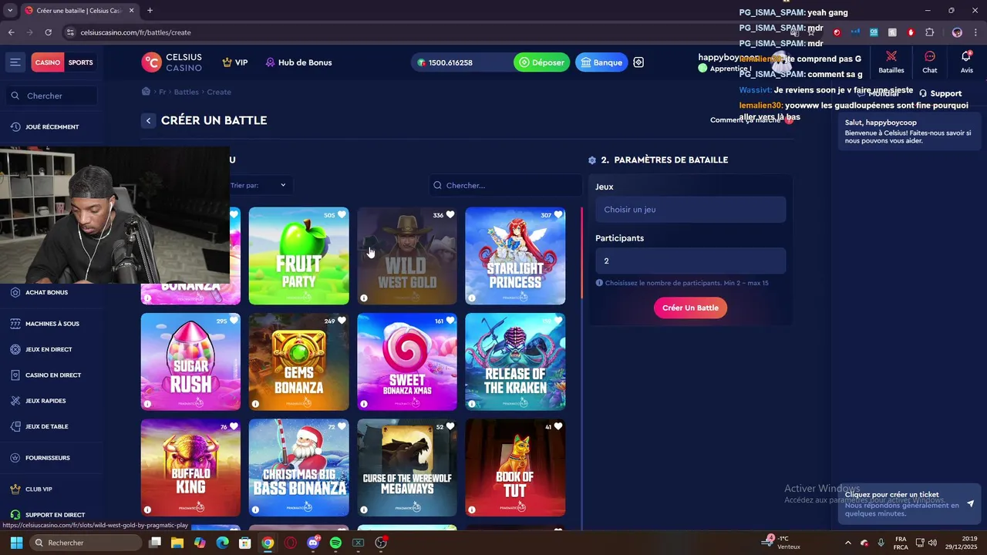
Task: Favorite Sweet Bonanza Xmas with its heart
Action: click(450, 321)
